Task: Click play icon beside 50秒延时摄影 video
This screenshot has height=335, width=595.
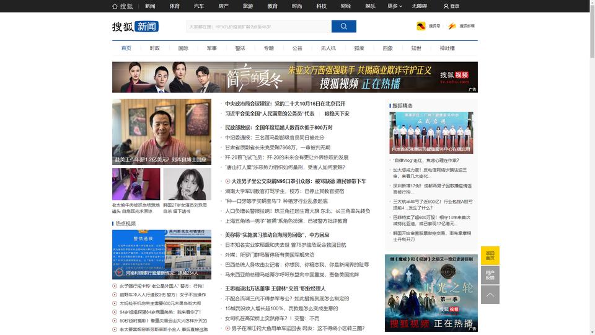Action: [x=115, y=321]
